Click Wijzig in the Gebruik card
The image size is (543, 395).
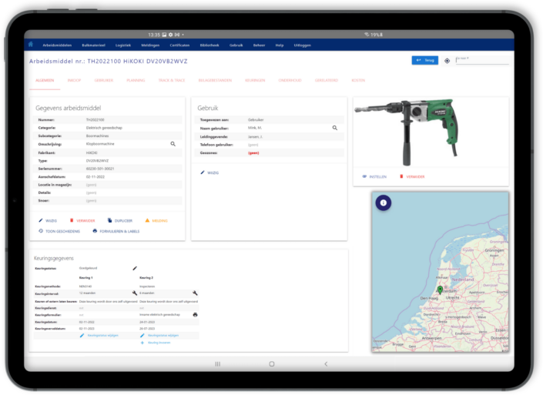pyautogui.click(x=209, y=172)
